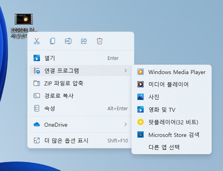223x171 pixels.
Task: Select 더 많은 옵션 표시
Action: (x=81, y=141)
